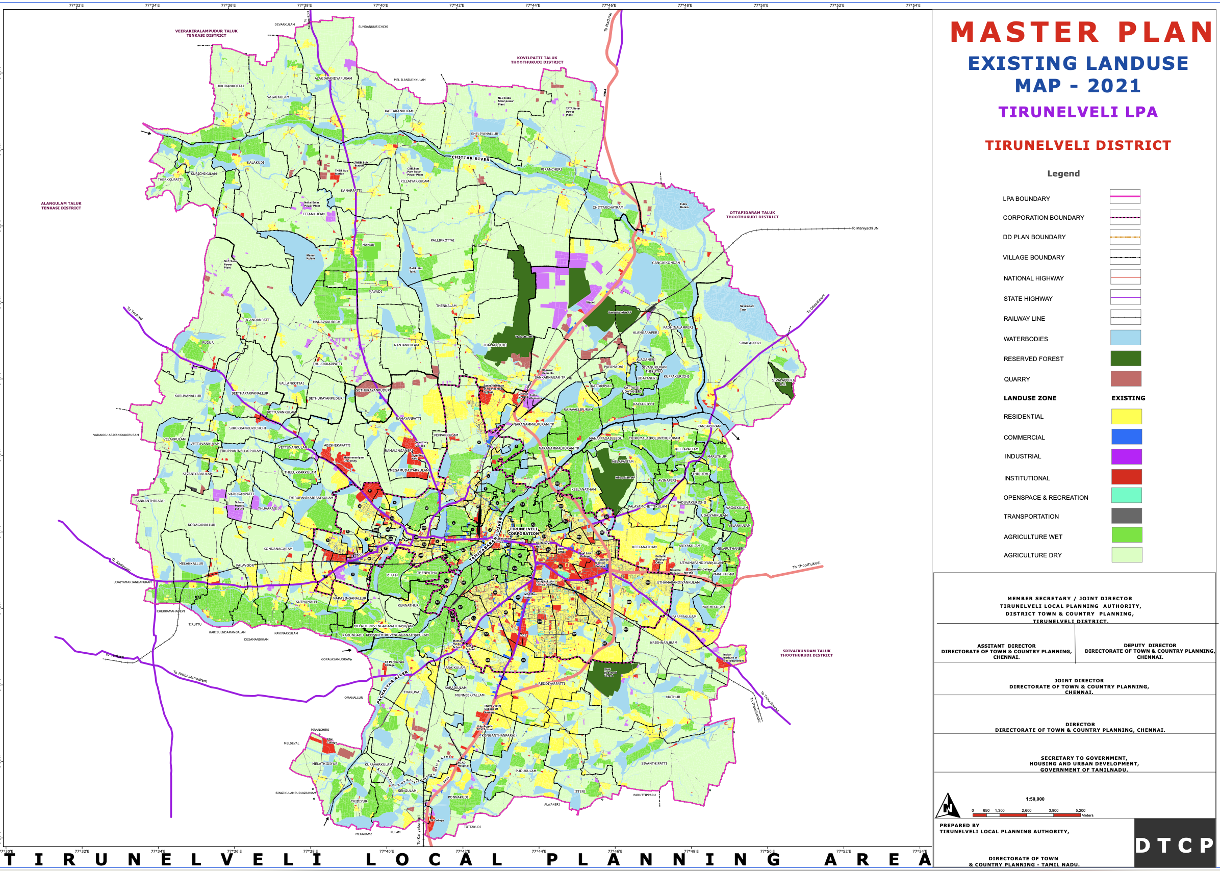
Task: Click the red TIRUNELVELI DISTRICT heading
Action: click(x=1078, y=145)
